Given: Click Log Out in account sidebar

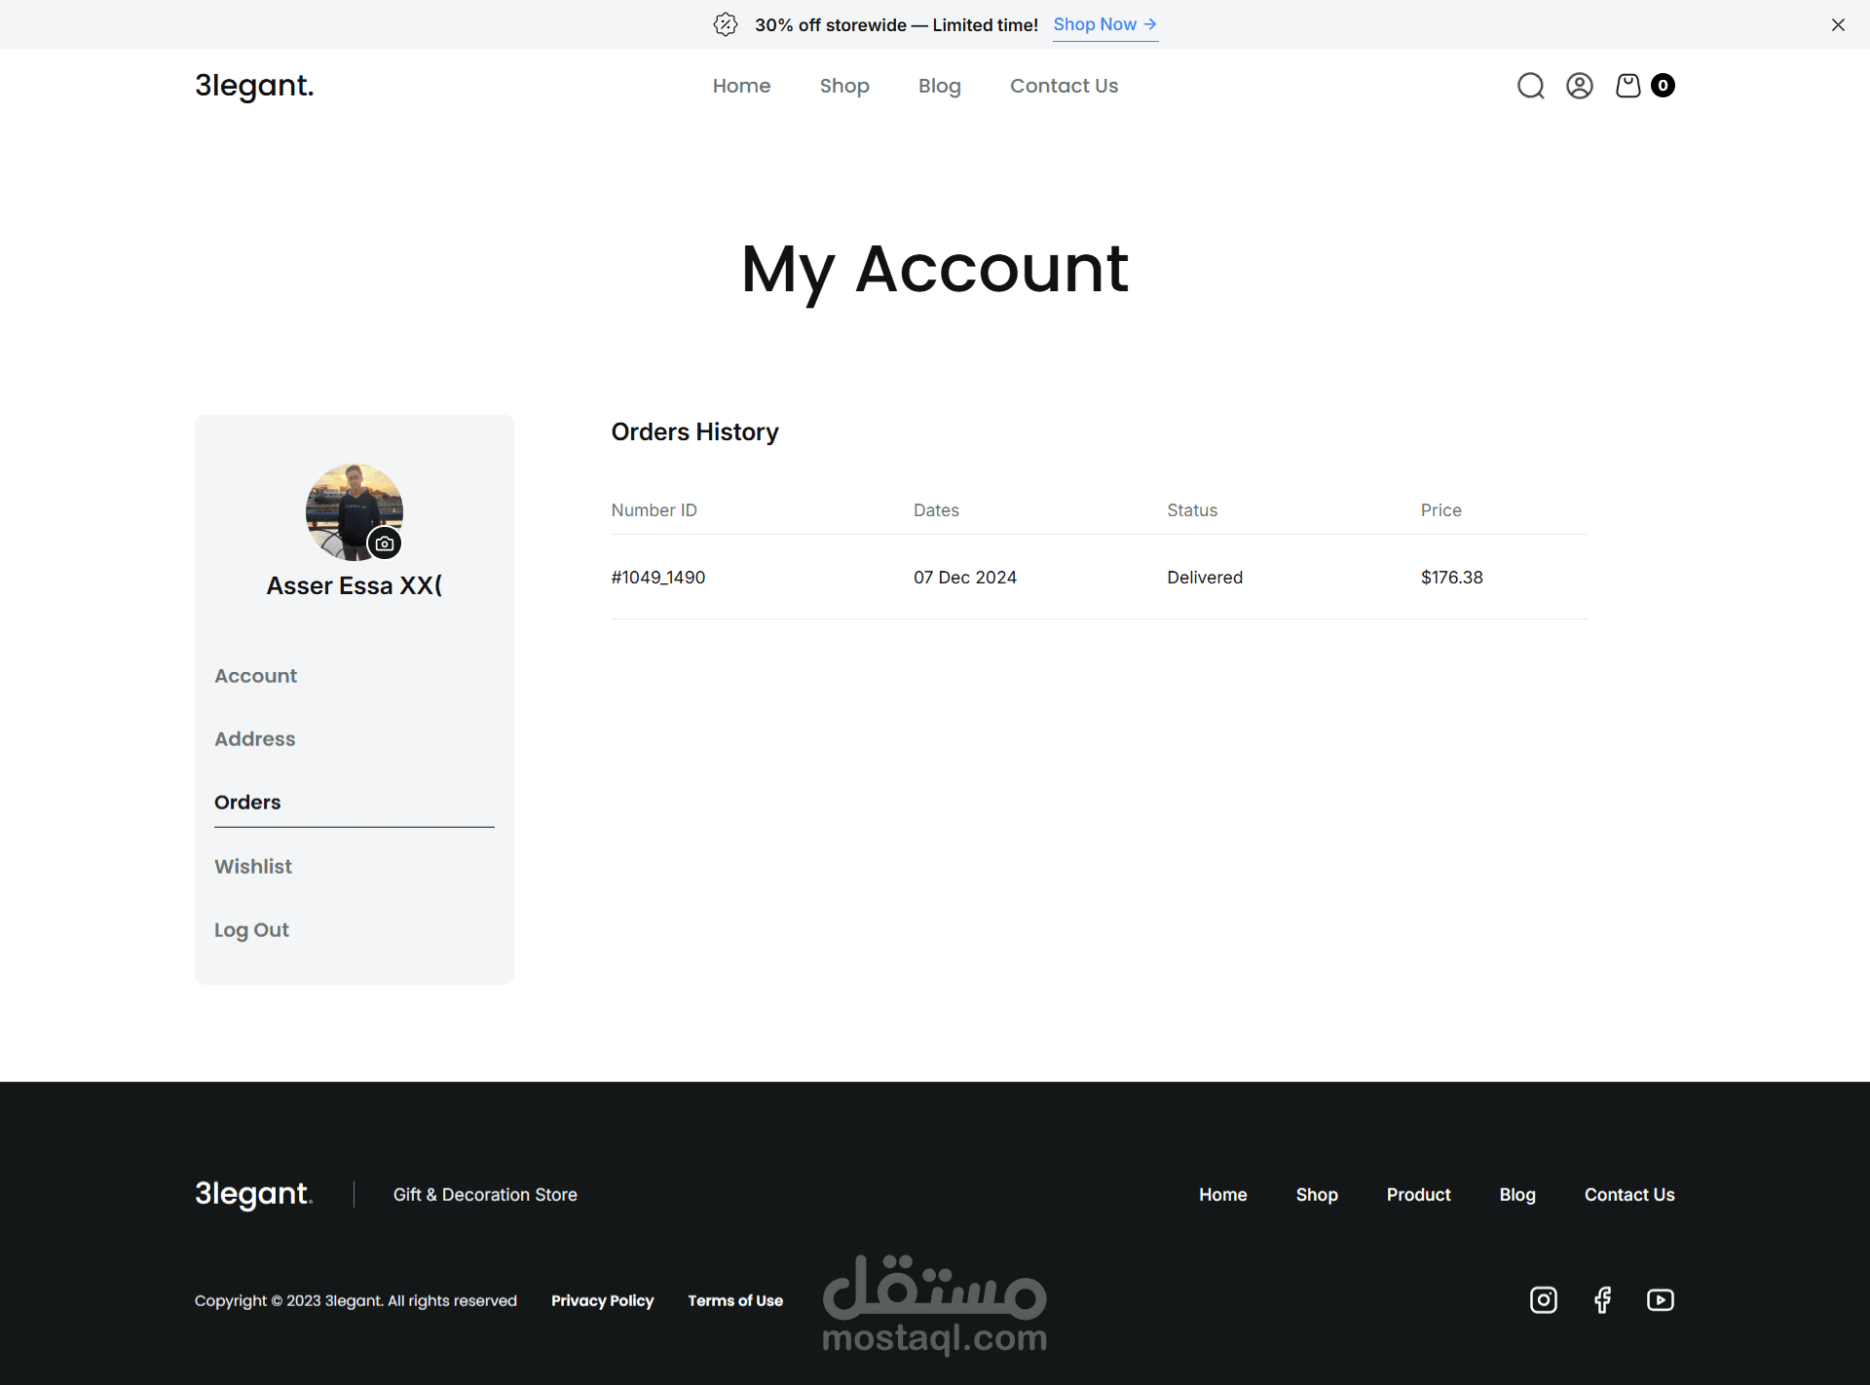Looking at the screenshot, I should [x=251, y=929].
